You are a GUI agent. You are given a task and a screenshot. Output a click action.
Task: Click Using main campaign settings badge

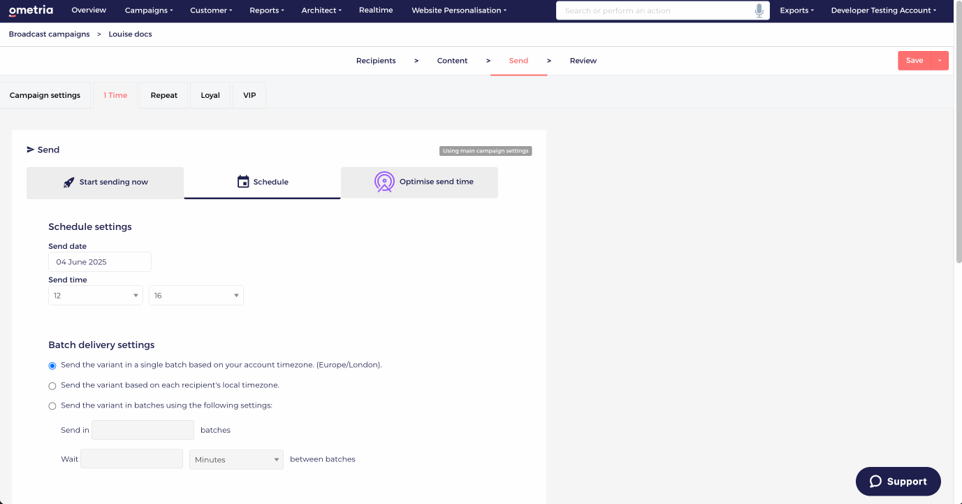point(486,151)
